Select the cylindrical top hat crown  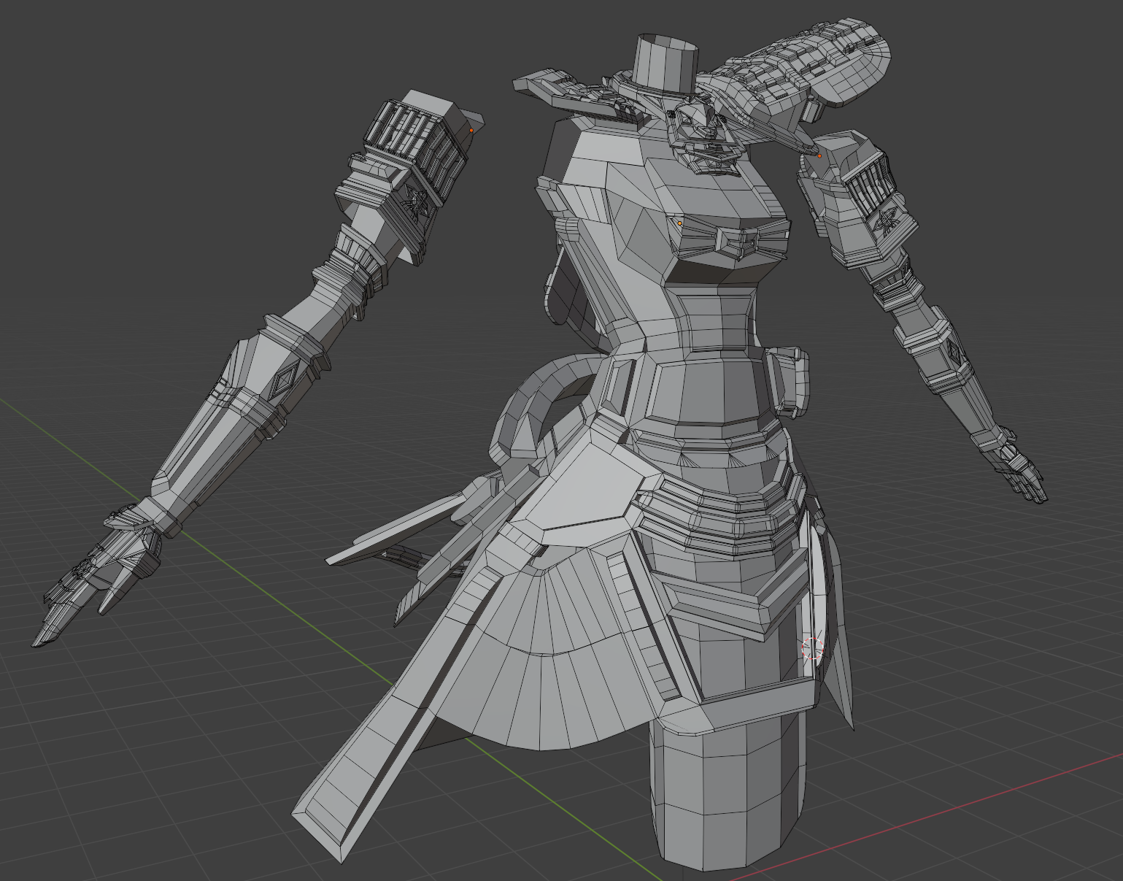[x=665, y=62]
